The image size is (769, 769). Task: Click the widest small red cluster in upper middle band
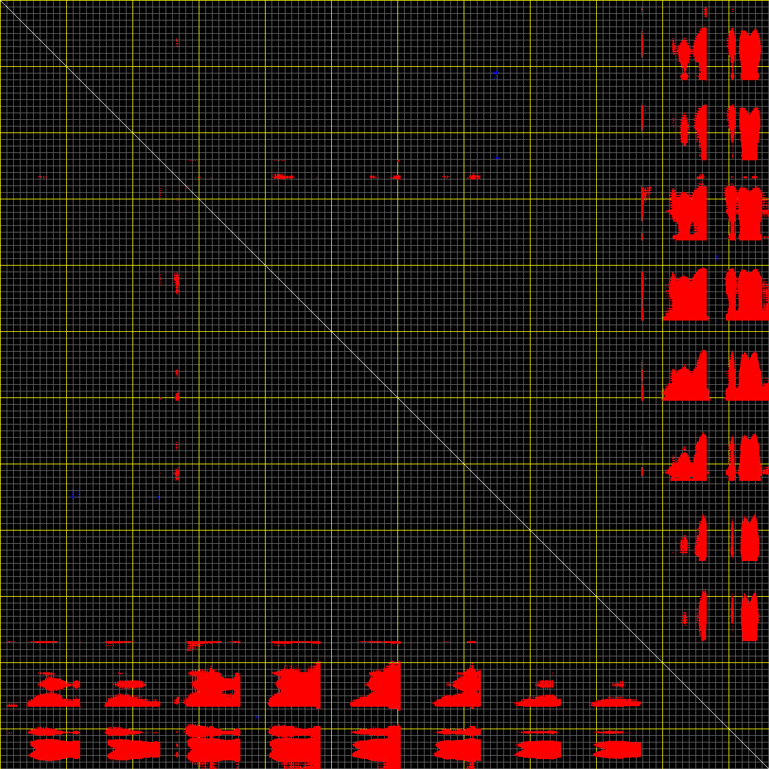(x=283, y=177)
